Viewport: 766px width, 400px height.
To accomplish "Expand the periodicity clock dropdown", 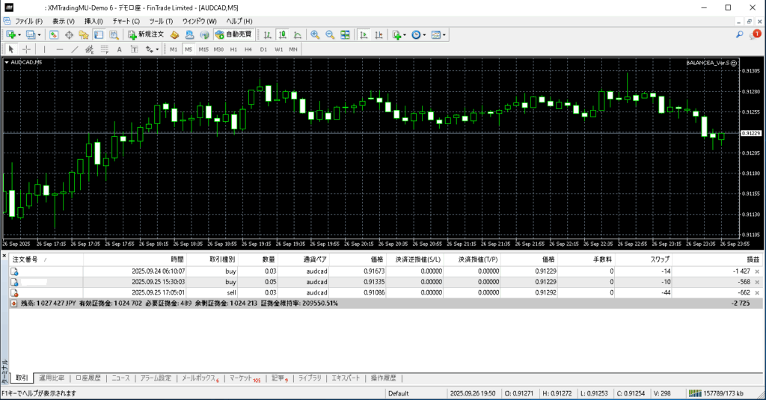I will [425, 34].
